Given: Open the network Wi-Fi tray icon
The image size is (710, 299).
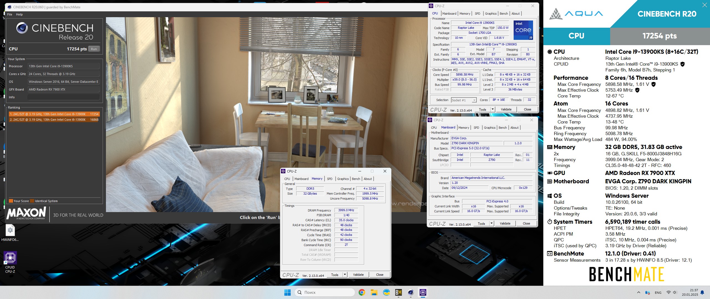Looking at the screenshot, I should click(x=668, y=292).
